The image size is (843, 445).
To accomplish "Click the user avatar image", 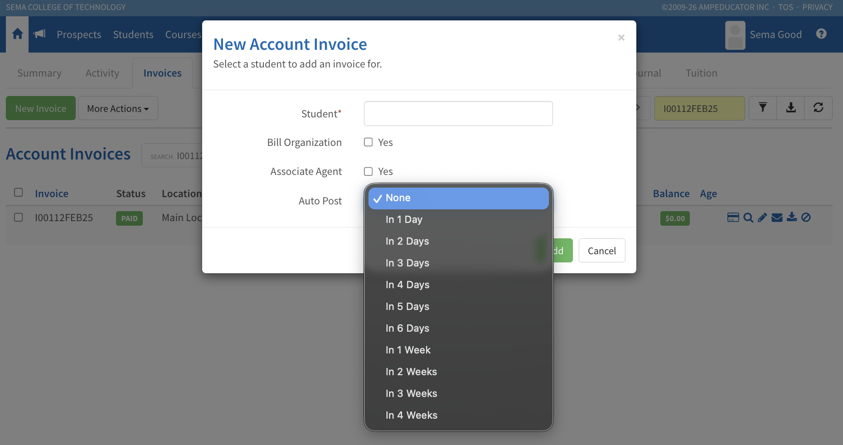I will pyautogui.click(x=735, y=35).
